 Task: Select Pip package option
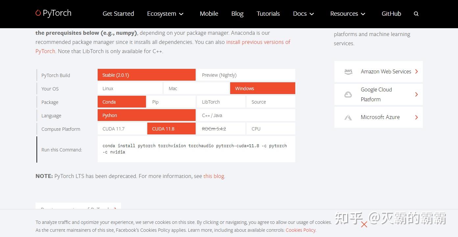point(171,102)
